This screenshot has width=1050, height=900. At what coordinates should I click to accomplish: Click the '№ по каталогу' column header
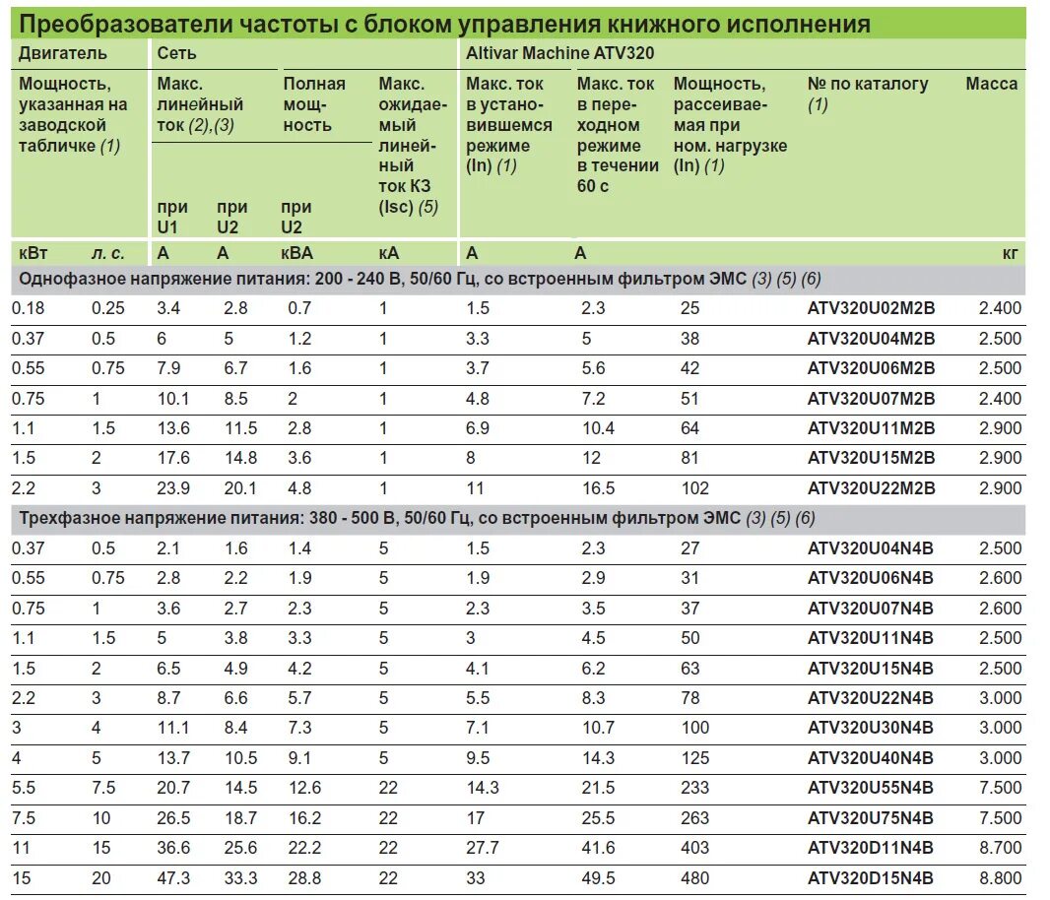[867, 84]
